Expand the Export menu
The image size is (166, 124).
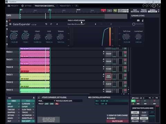28,106
